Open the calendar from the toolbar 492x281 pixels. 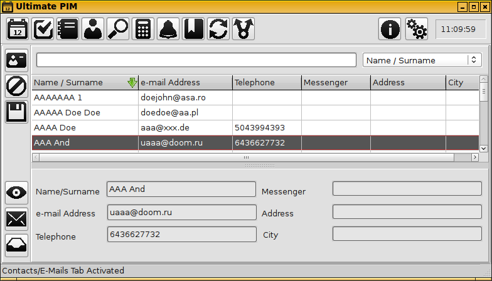click(18, 29)
